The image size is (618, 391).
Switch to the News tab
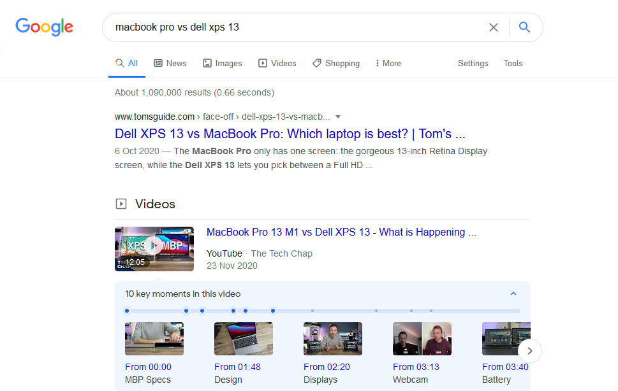click(x=170, y=63)
